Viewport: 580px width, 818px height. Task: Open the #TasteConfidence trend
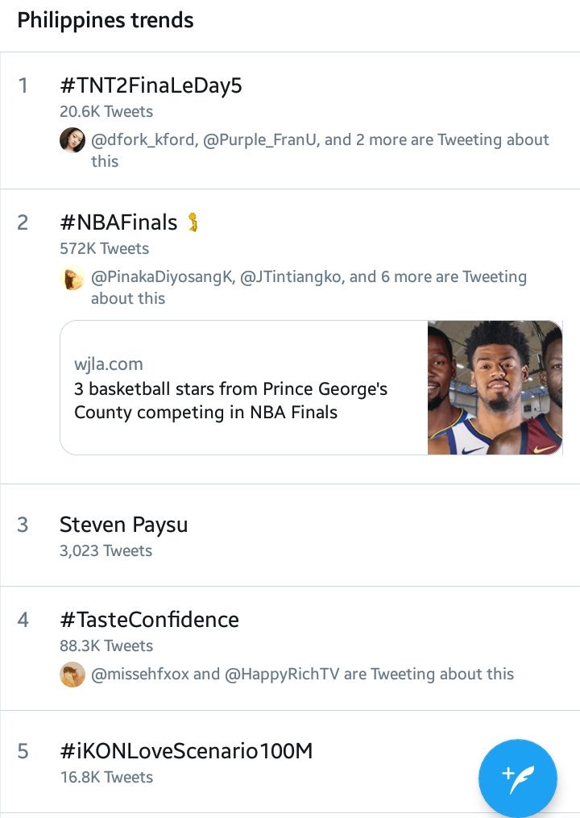149,620
